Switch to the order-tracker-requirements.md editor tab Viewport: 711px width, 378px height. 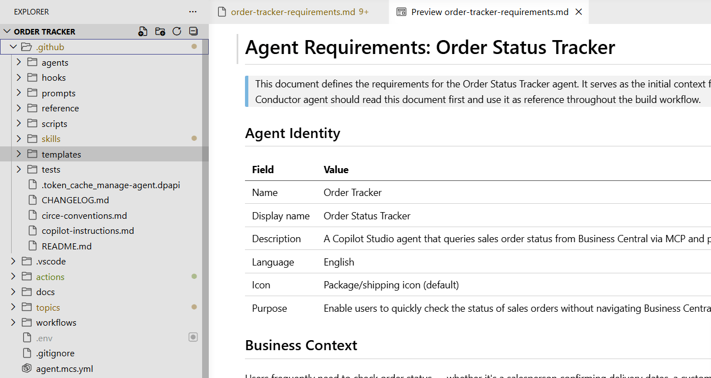tap(293, 12)
